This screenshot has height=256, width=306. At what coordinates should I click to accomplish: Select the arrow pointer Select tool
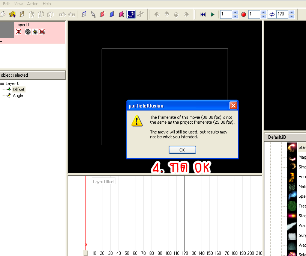click(x=93, y=14)
